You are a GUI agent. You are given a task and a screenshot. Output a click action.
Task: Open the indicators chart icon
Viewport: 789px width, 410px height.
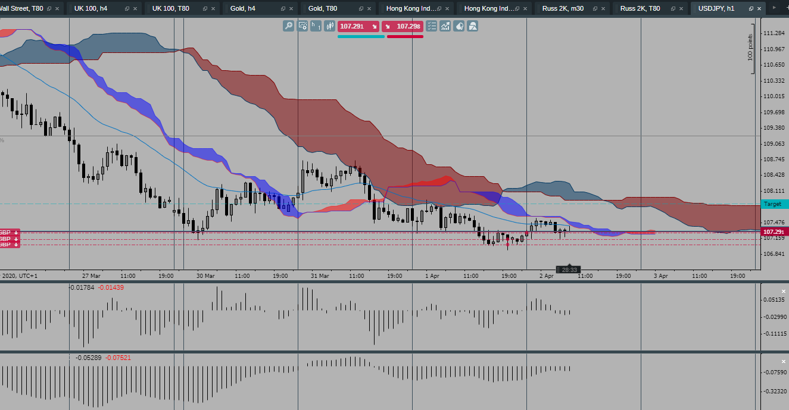click(445, 26)
